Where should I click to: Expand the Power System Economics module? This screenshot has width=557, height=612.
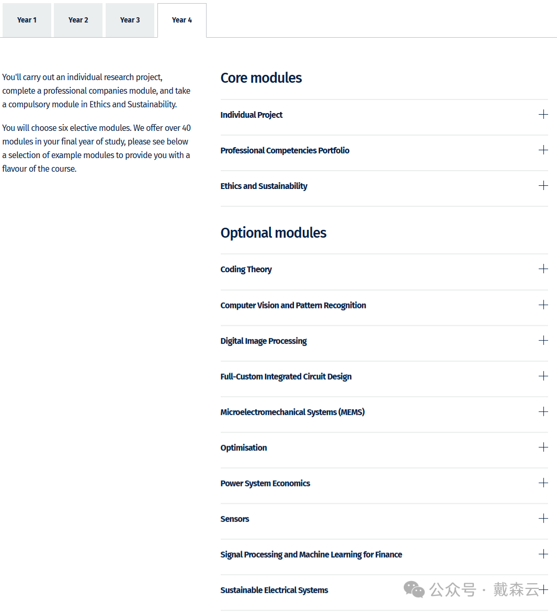(x=543, y=483)
